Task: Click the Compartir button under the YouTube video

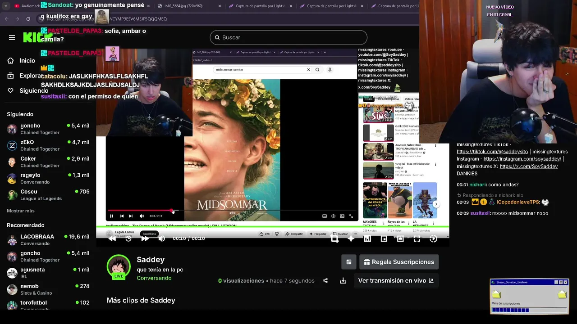Action: click(294, 234)
